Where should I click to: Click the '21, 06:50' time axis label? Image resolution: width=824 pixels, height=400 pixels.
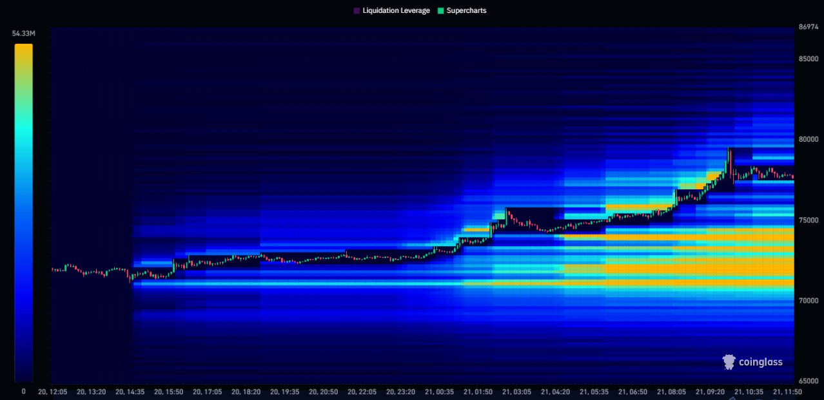click(x=633, y=391)
